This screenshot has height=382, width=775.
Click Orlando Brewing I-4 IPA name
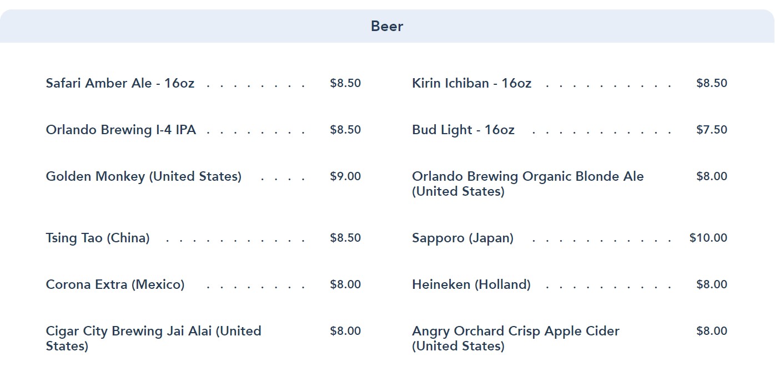[120, 130]
